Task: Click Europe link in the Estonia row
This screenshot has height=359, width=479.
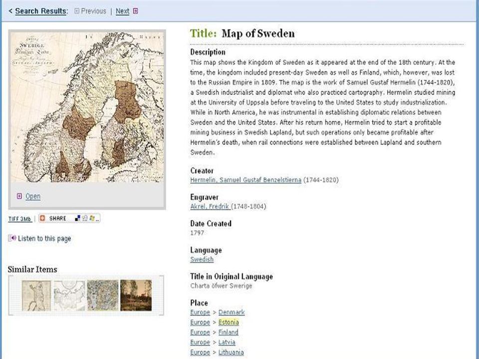Action: (200, 323)
